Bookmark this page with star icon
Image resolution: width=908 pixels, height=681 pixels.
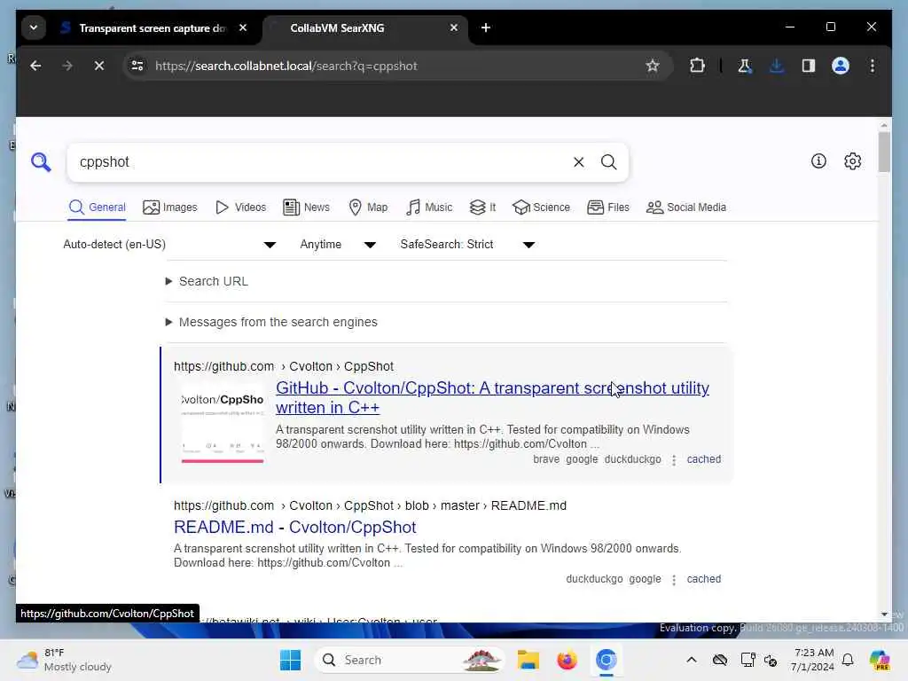coord(653,66)
